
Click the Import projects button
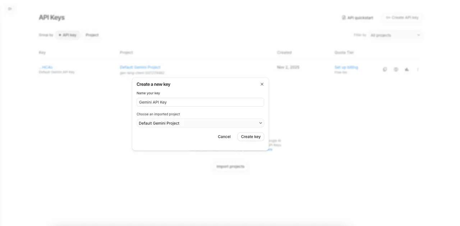pos(230,166)
